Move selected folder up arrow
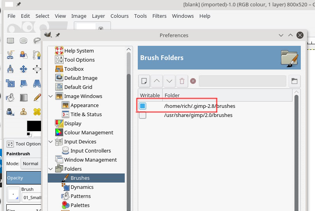Screen dimensions: 315x211 157,81
